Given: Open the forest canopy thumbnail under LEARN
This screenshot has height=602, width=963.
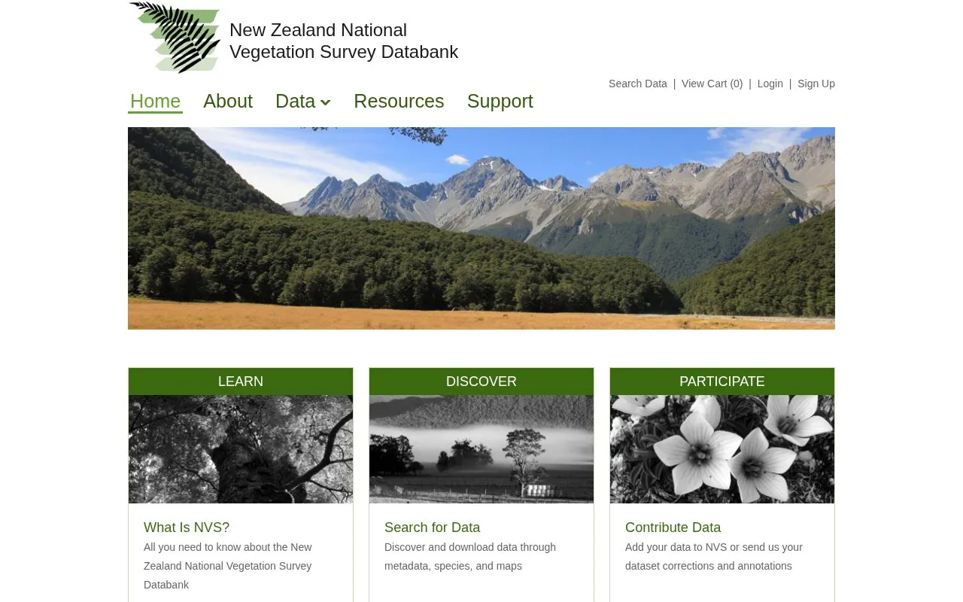Looking at the screenshot, I should click(241, 449).
